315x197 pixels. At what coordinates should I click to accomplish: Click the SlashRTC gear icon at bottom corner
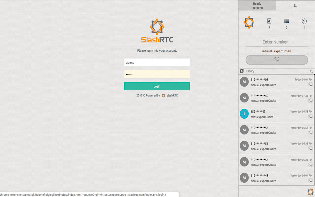[311, 192]
